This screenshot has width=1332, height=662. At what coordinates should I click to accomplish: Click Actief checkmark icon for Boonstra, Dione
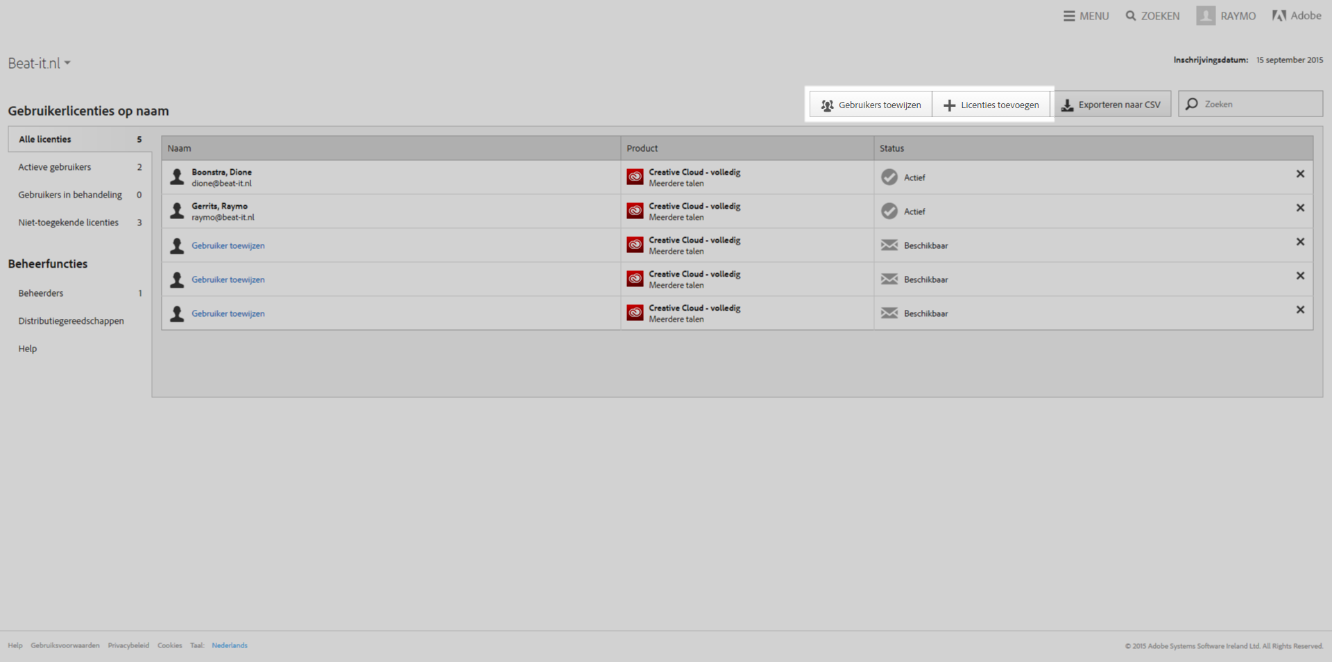coord(889,177)
